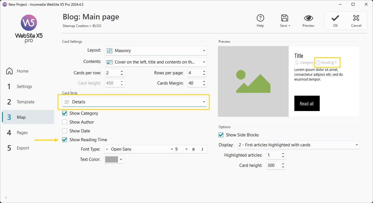Click the Read all preview button
Viewport: 373px width, 203px height.
tap(307, 103)
